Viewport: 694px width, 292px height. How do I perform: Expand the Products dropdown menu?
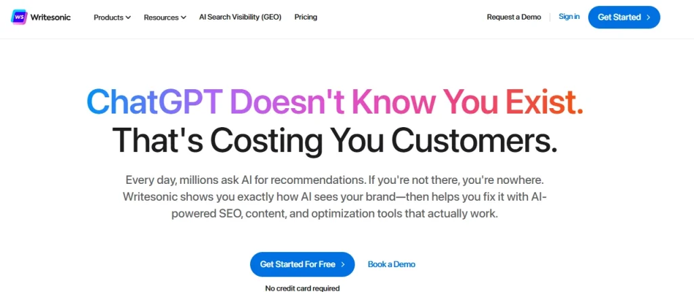click(x=112, y=17)
